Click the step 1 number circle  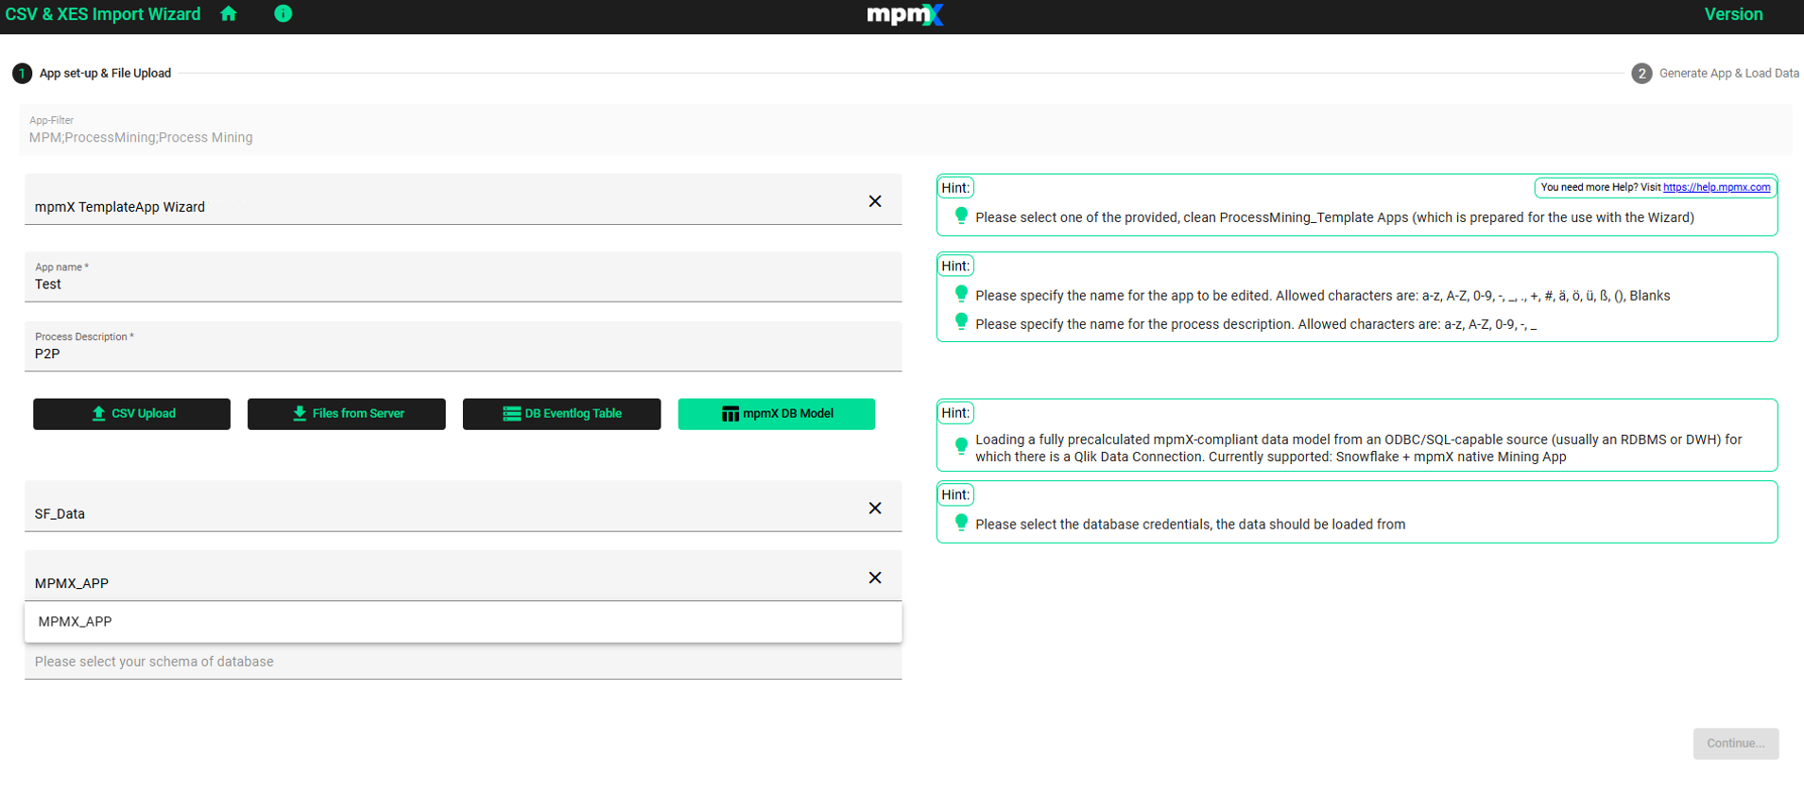[x=22, y=73]
